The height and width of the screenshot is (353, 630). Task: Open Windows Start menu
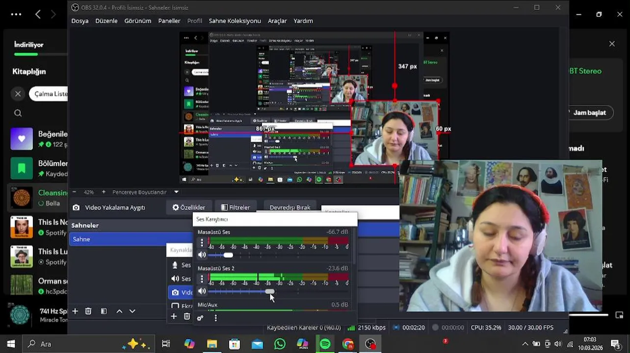click(11, 344)
